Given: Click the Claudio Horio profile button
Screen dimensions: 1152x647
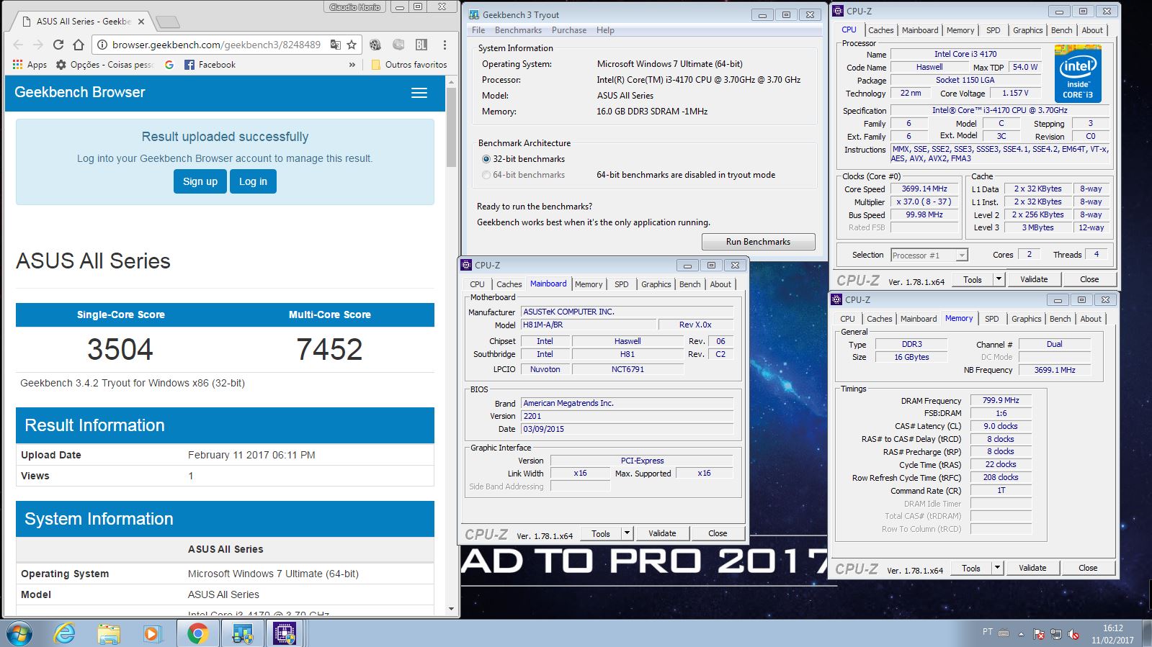Looking at the screenshot, I should [x=355, y=7].
